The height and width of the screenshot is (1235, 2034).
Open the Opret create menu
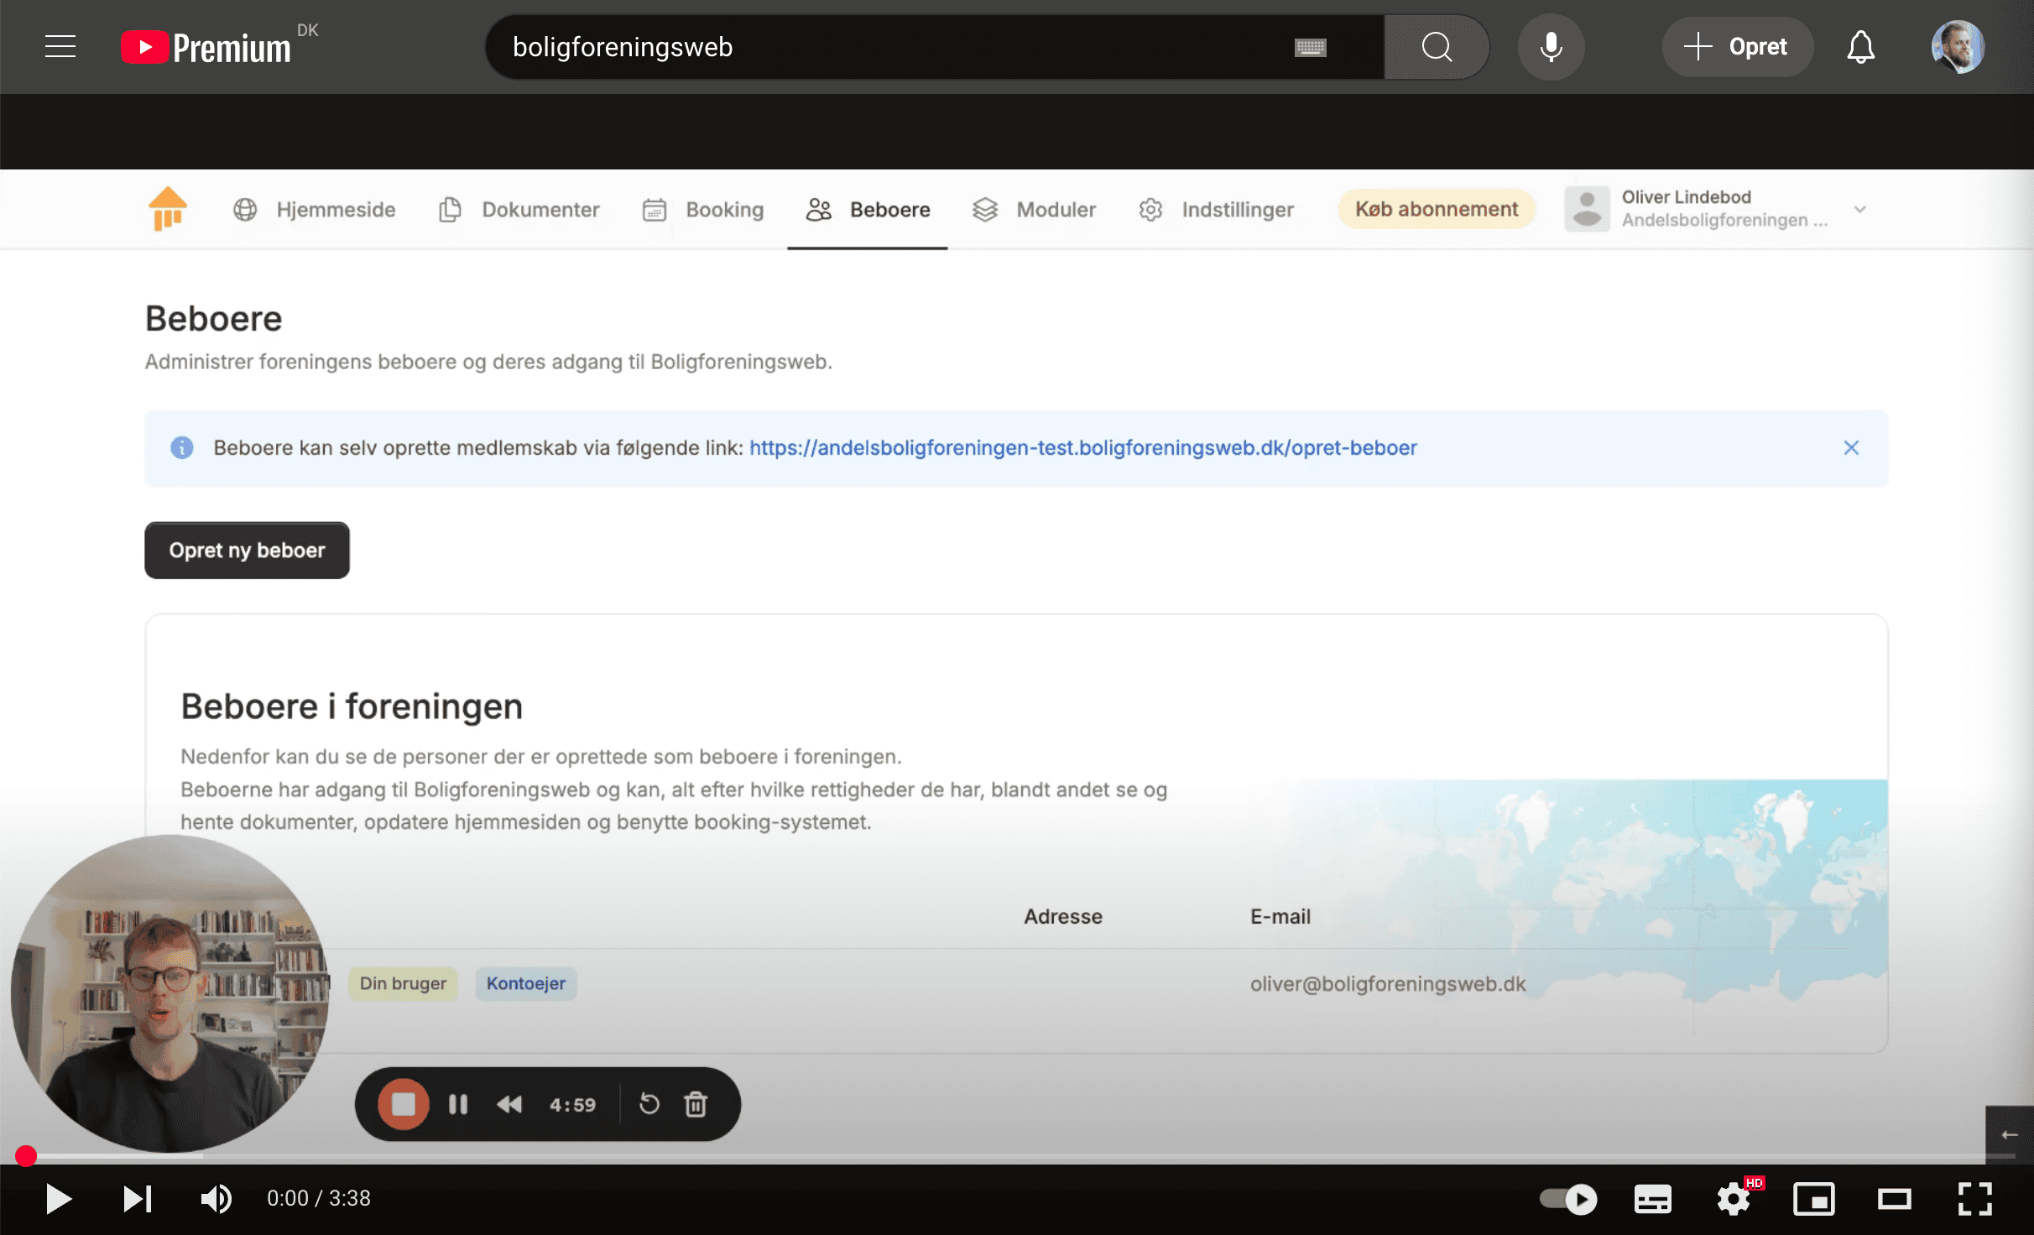coord(1737,47)
